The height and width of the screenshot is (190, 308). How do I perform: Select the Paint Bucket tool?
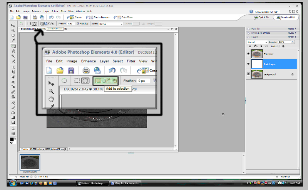tap(13, 112)
